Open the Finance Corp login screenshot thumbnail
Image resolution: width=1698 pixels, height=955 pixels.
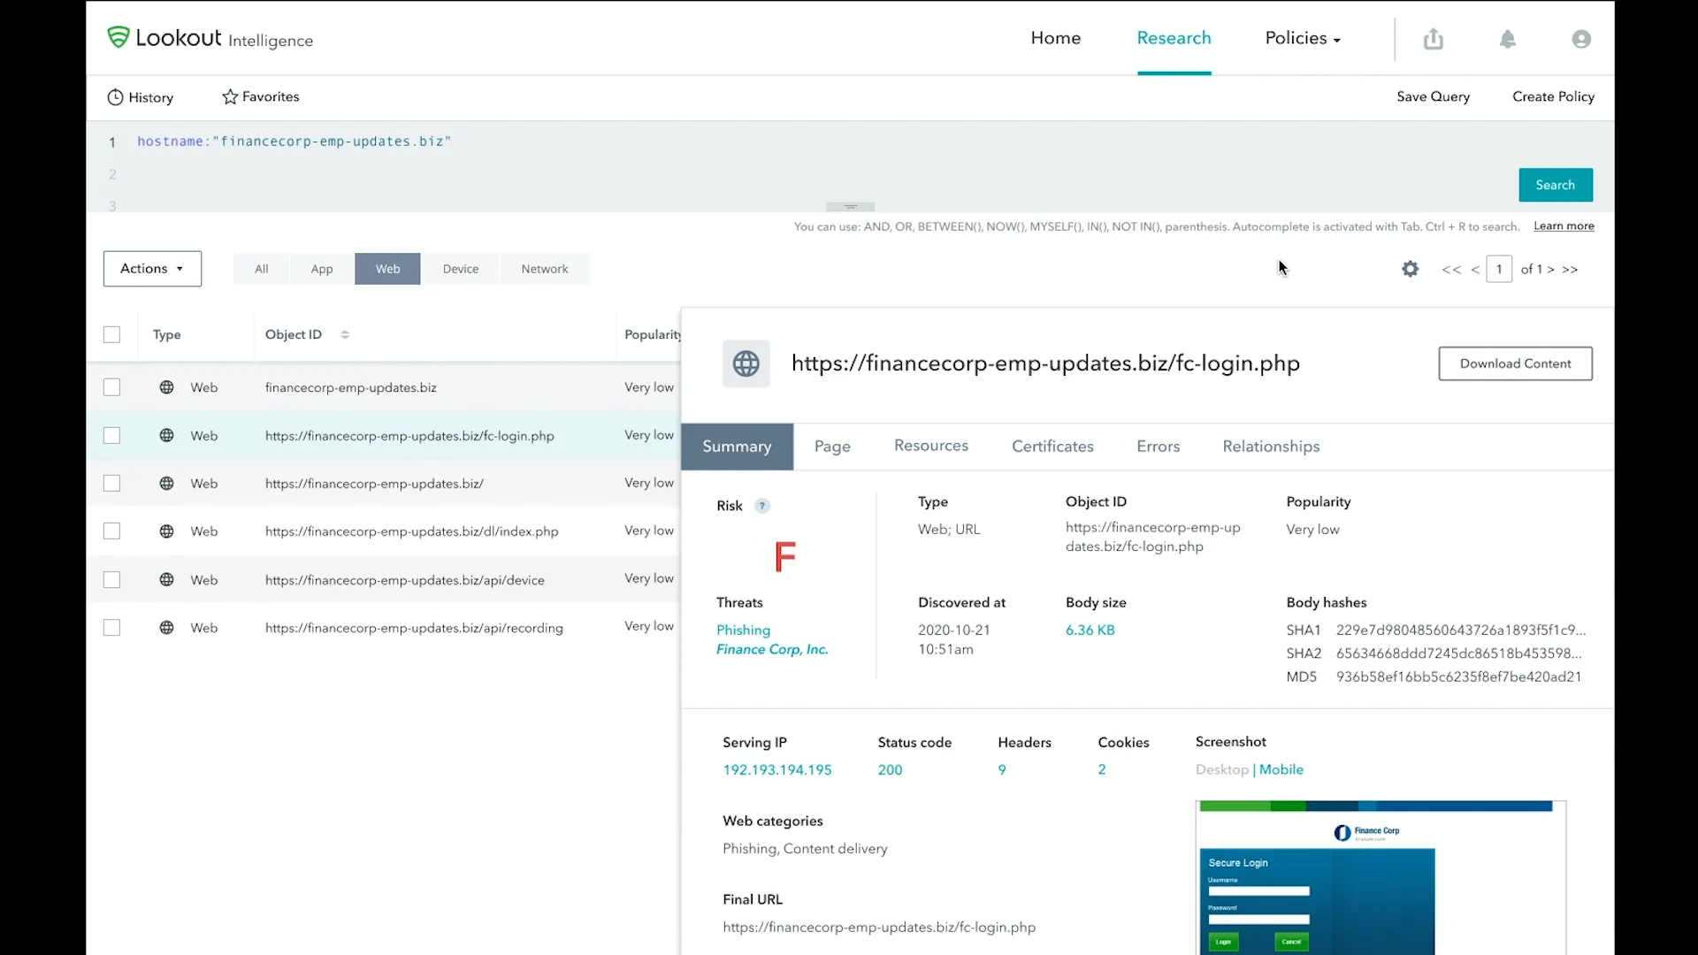[1381, 877]
